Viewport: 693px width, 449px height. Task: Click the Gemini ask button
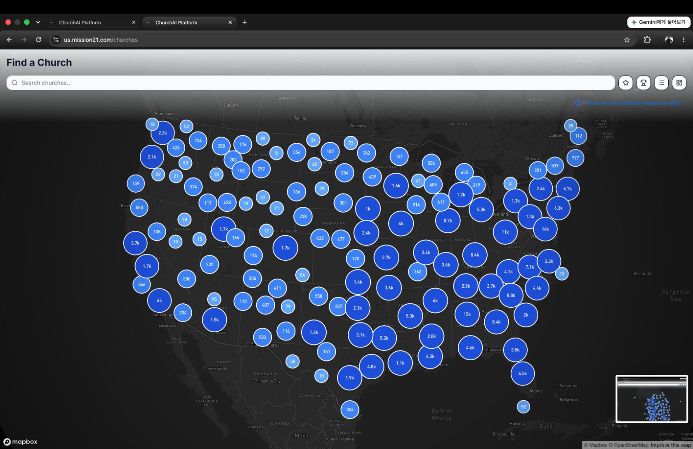pyautogui.click(x=659, y=22)
